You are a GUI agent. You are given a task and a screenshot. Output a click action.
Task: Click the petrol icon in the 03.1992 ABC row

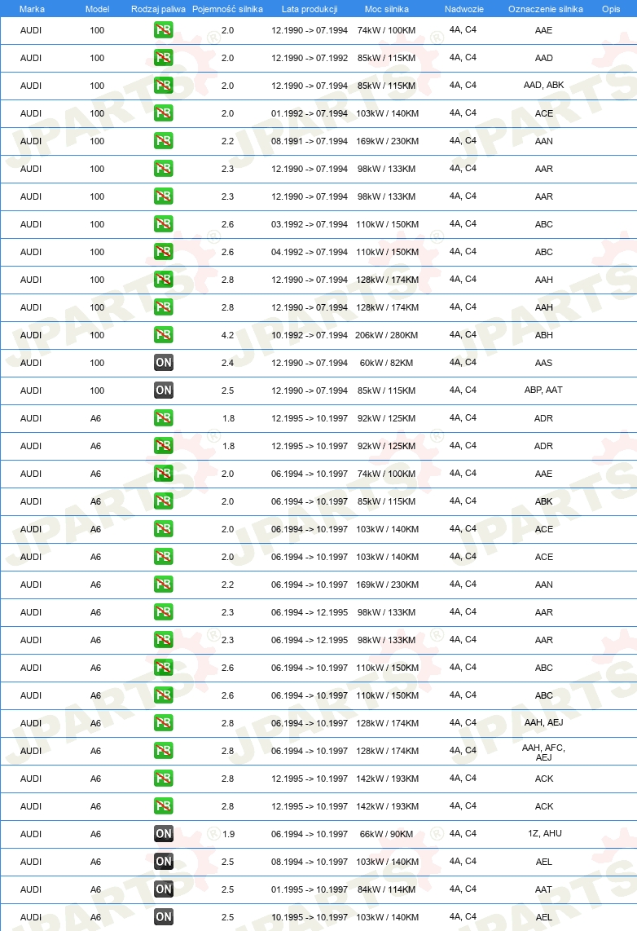[163, 224]
